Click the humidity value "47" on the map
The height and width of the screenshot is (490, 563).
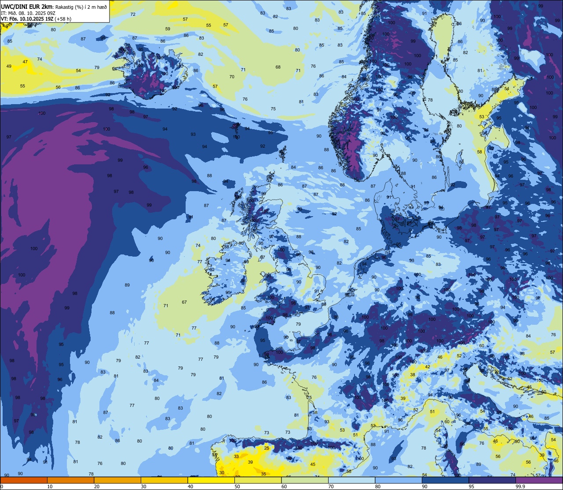click(x=25, y=62)
